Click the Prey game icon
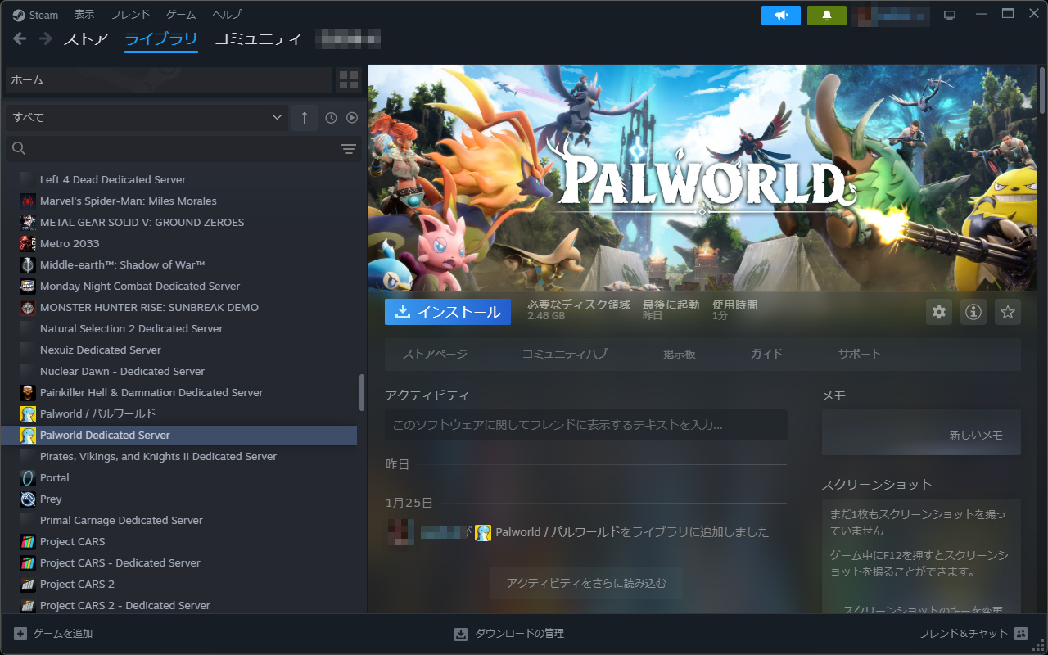Screen dimensions: 1048x655 28,499
